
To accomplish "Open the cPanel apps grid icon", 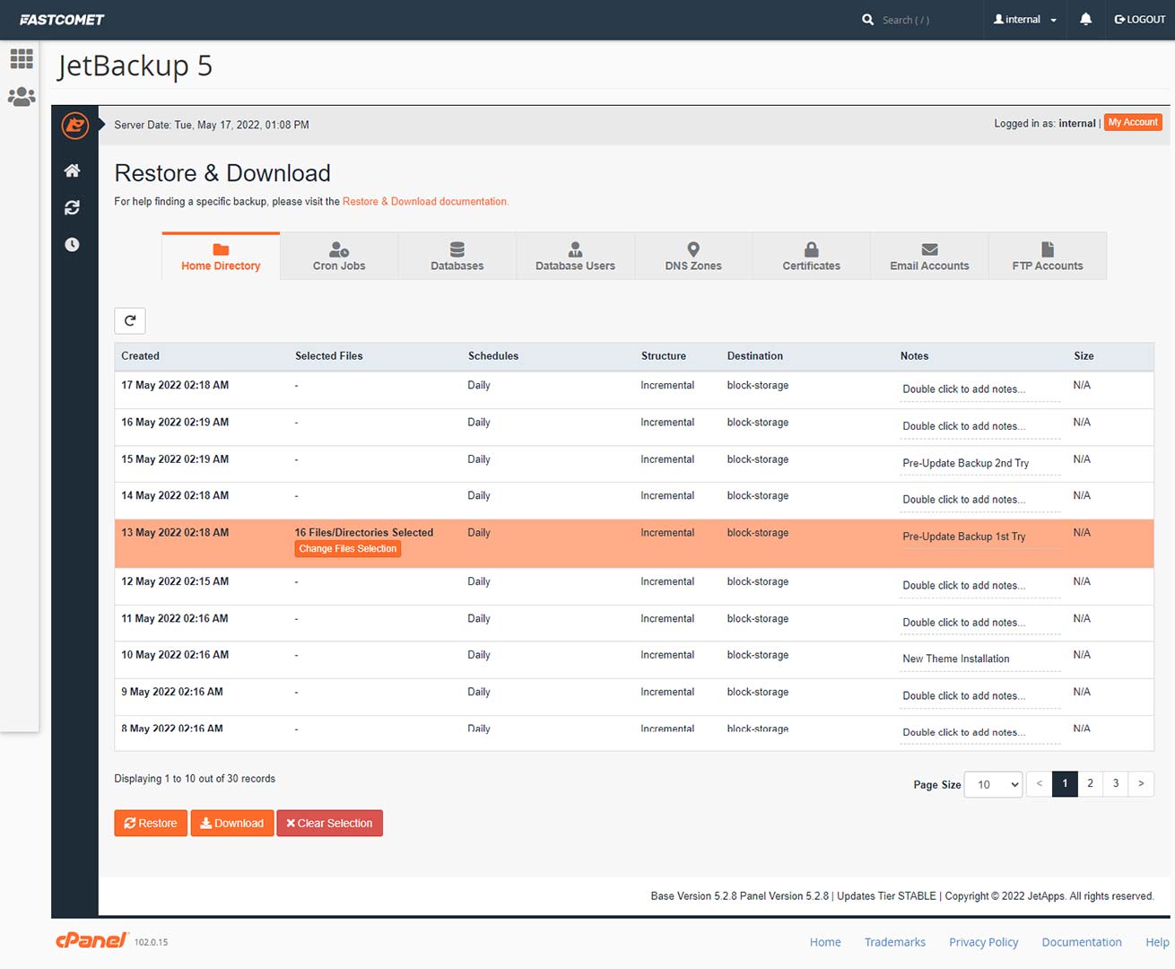I will click(x=22, y=59).
